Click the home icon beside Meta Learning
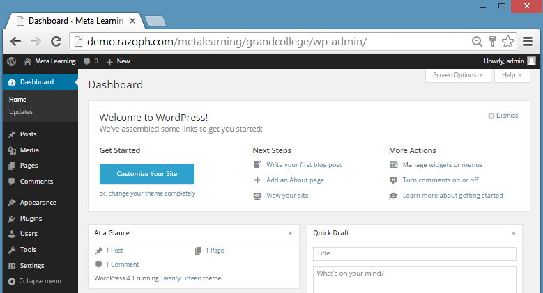 [27, 62]
